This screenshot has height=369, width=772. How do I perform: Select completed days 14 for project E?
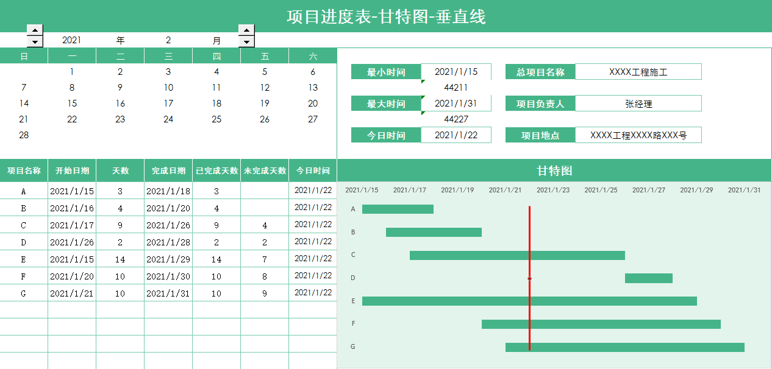click(x=216, y=259)
